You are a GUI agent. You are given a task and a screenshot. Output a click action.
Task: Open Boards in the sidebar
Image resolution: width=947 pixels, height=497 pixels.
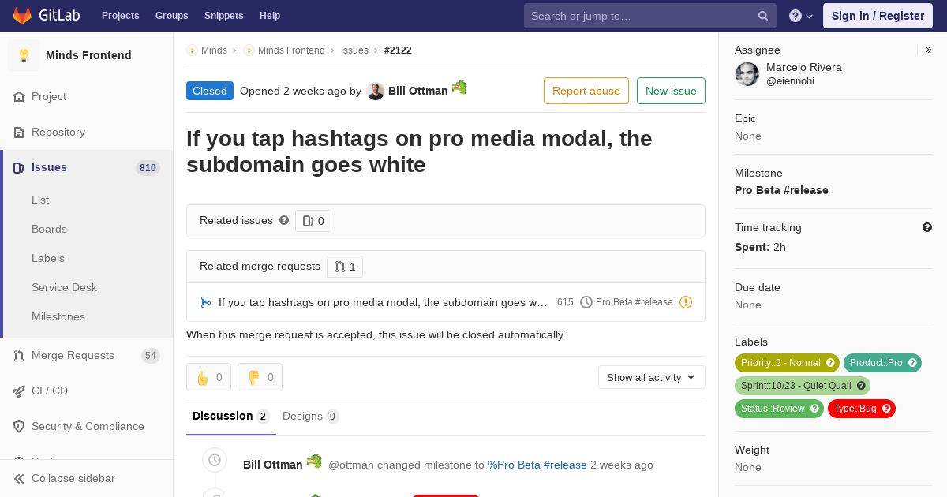[x=49, y=229]
